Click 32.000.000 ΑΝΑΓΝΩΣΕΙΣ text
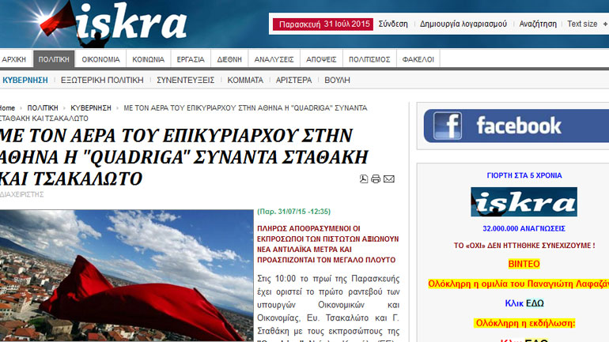This screenshot has height=342, width=609. click(x=524, y=229)
